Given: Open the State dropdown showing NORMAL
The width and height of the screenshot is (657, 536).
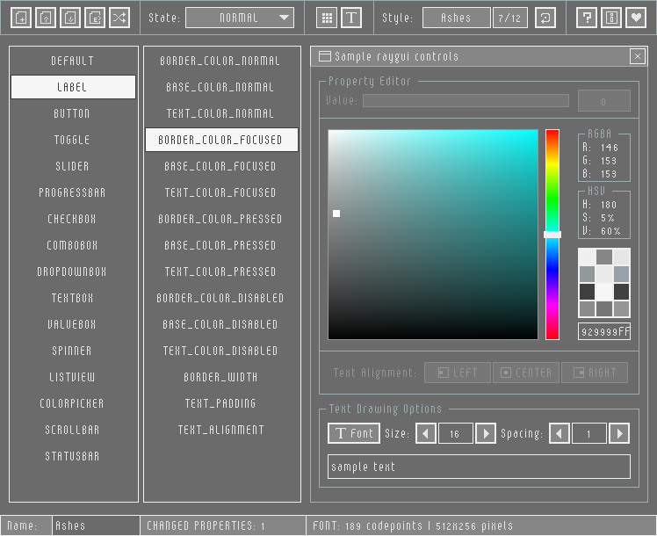Looking at the screenshot, I should pos(240,18).
